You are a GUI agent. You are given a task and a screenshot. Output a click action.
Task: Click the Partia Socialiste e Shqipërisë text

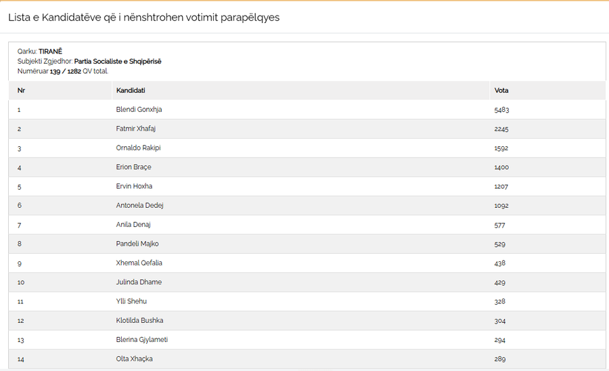(118, 62)
